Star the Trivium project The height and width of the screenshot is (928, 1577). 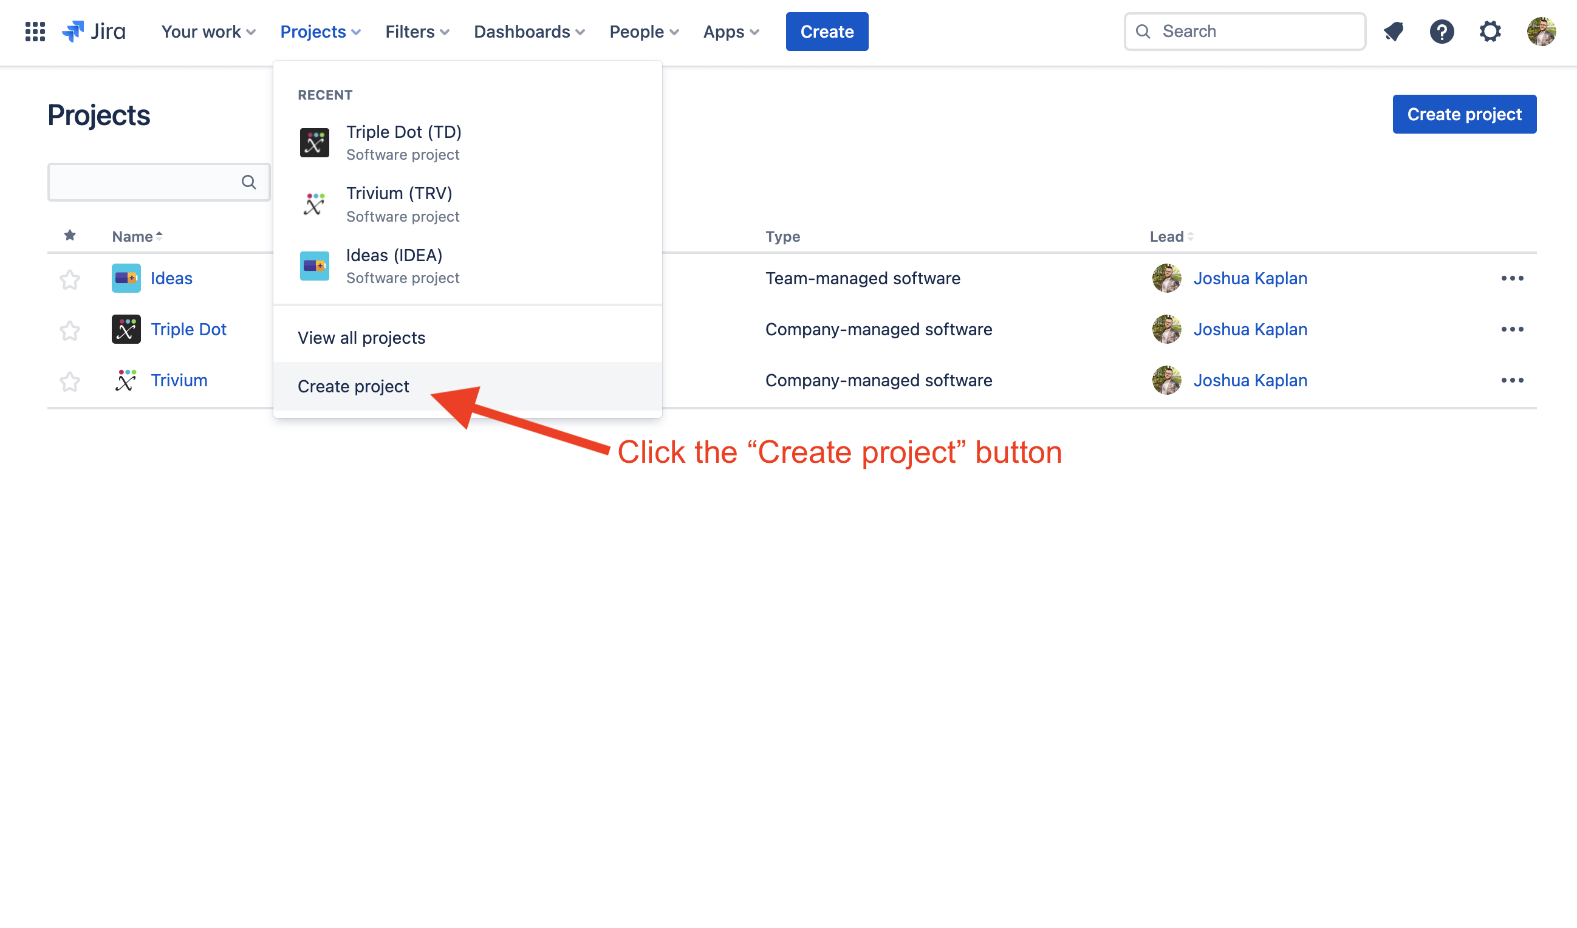(x=69, y=381)
